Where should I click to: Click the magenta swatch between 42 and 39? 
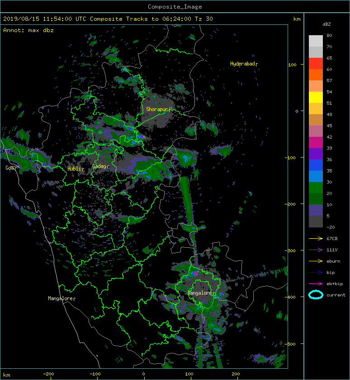coord(316,143)
